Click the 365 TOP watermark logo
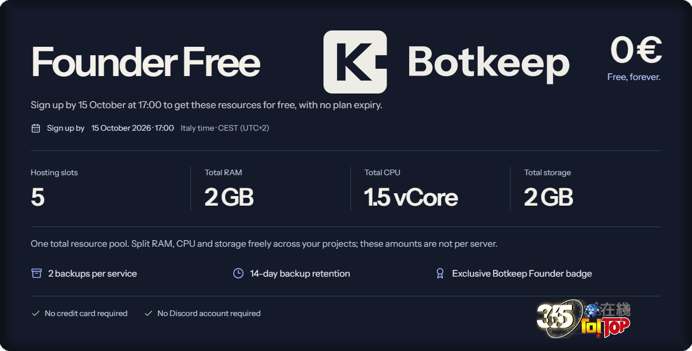692x351 pixels. [x=583, y=319]
